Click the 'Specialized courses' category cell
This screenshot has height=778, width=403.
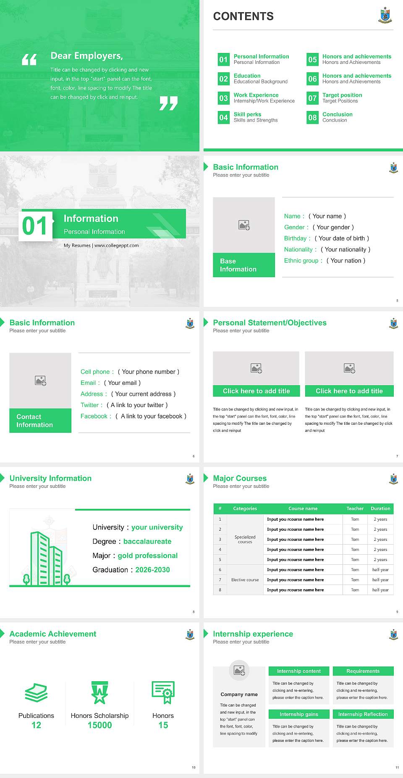(245, 539)
